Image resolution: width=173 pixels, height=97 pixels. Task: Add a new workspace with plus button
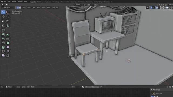pyautogui.click(x=112, y=2)
